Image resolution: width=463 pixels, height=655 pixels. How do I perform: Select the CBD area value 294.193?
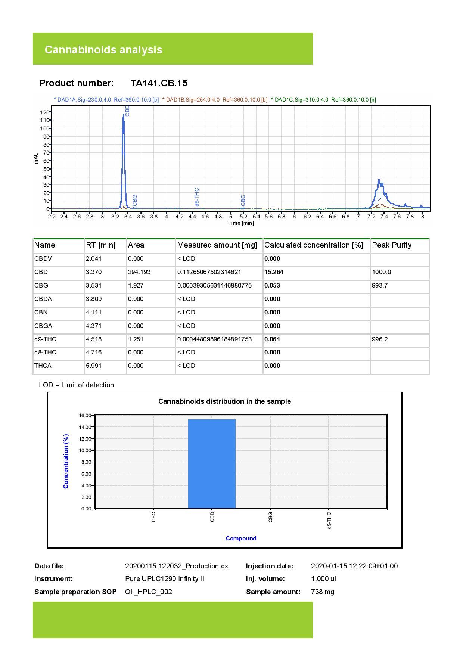pos(139,272)
